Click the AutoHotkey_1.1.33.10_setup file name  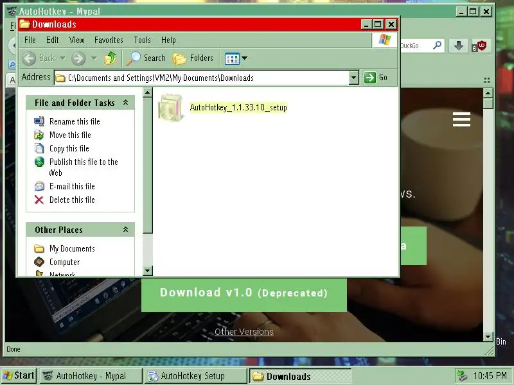pyautogui.click(x=238, y=107)
